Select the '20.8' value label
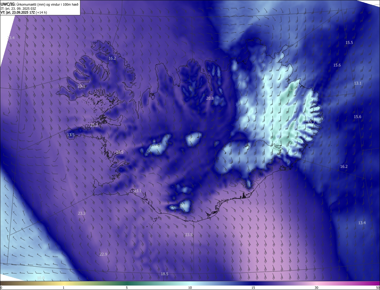 pos(210,98)
